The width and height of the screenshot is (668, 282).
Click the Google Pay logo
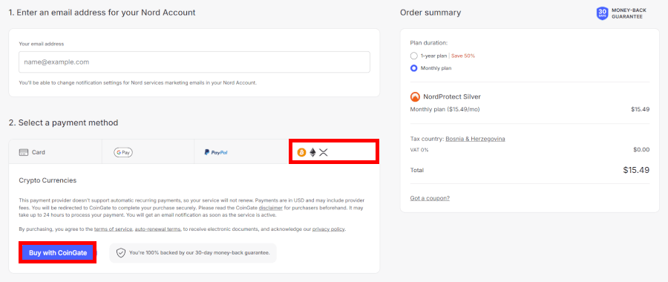point(123,152)
